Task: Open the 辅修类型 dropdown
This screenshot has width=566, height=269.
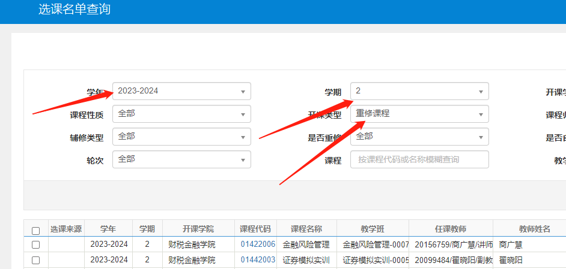Action: [181, 137]
